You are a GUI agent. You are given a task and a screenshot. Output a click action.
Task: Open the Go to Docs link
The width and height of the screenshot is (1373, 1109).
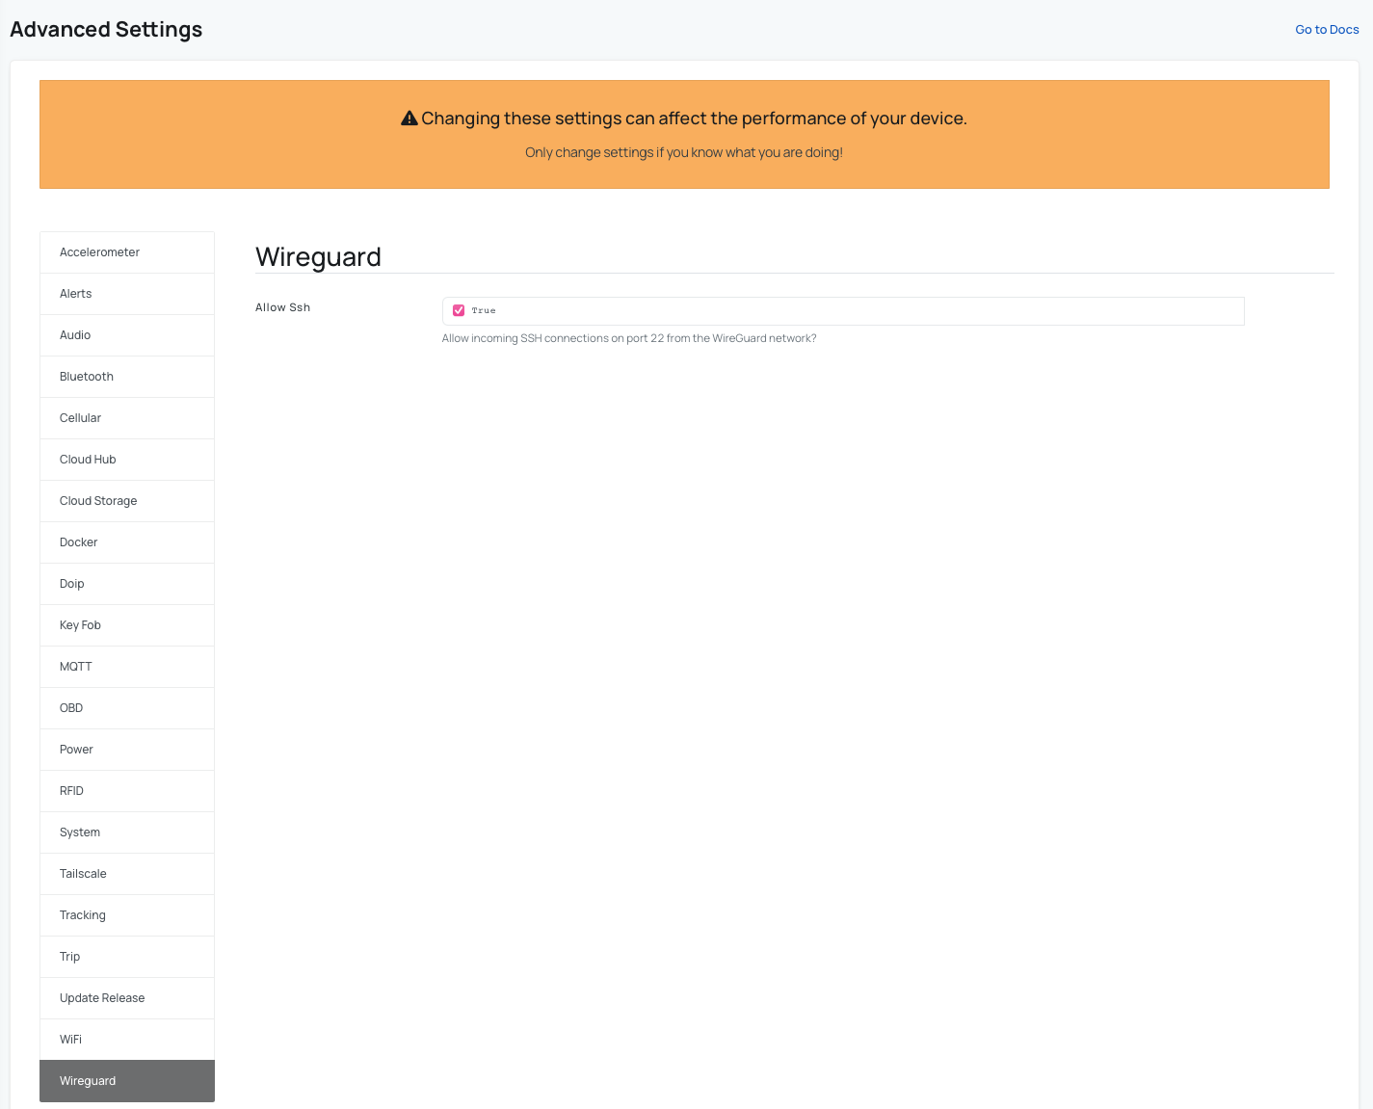[x=1326, y=29]
